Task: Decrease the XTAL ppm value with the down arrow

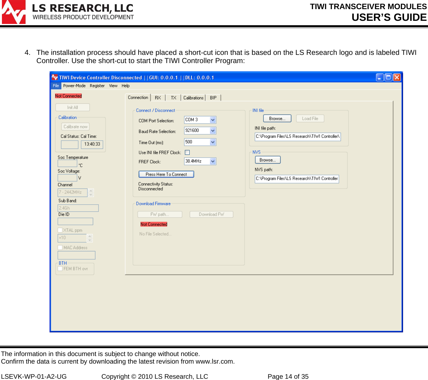Action: coord(90,240)
